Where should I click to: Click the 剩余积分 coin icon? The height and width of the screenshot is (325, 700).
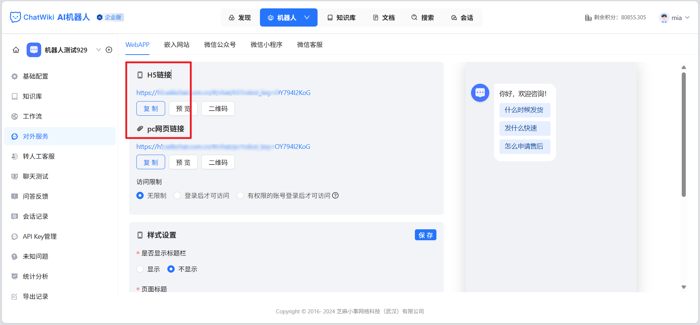click(588, 17)
